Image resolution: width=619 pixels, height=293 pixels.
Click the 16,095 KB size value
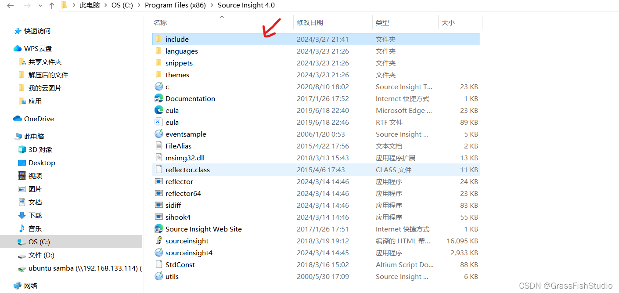click(x=462, y=241)
